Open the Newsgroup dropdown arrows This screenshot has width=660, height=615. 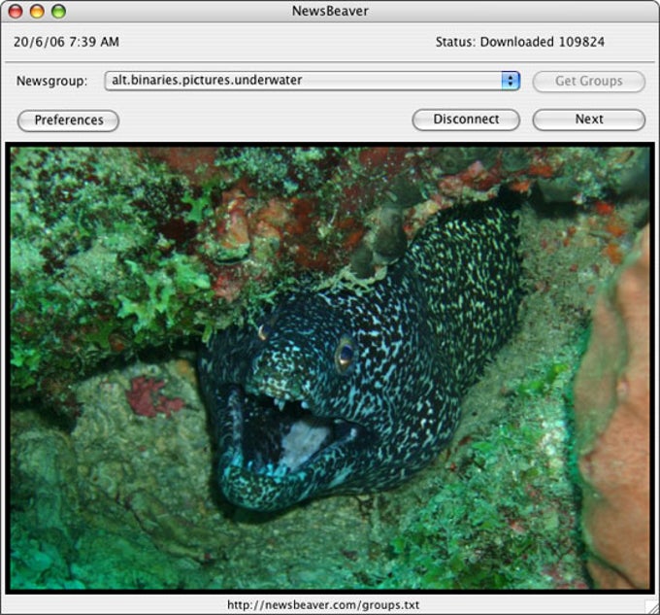click(x=511, y=81)
